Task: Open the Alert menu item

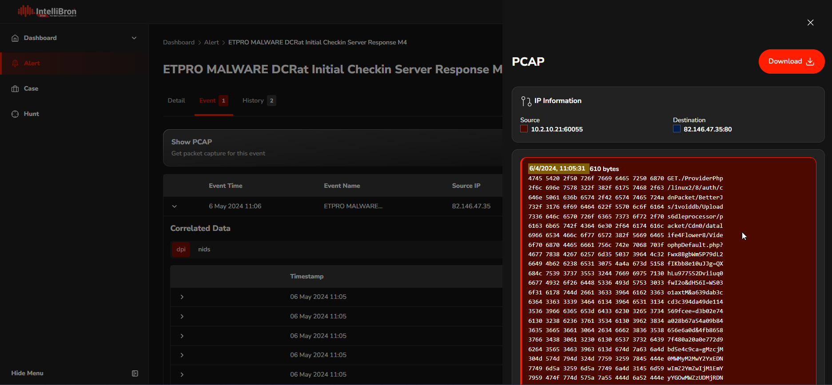Action: [x=74, y=64]
